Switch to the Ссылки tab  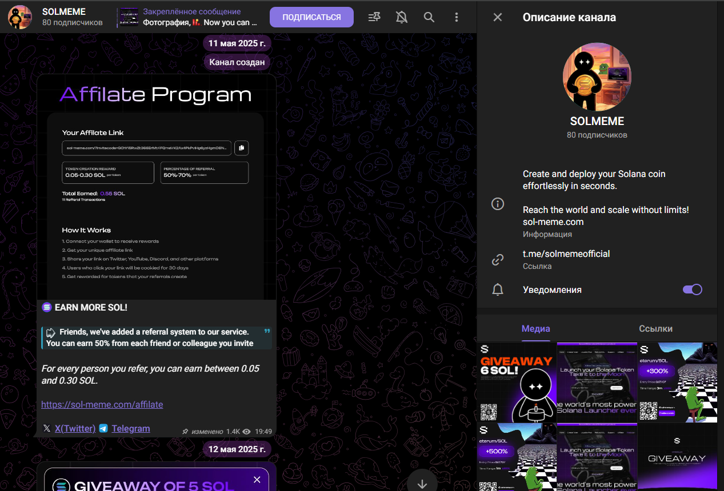(x=655, y=328)
